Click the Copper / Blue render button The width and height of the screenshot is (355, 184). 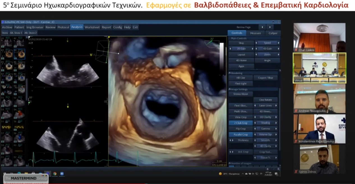(x=265, y=78)
